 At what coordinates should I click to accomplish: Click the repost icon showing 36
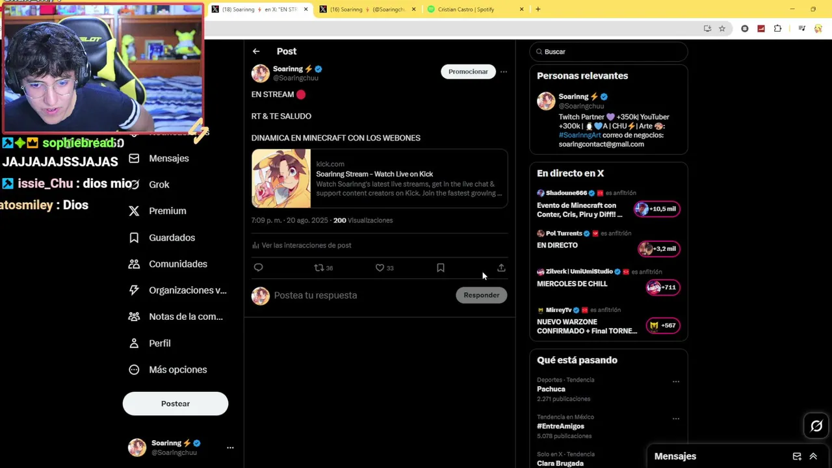pos(318,267)
